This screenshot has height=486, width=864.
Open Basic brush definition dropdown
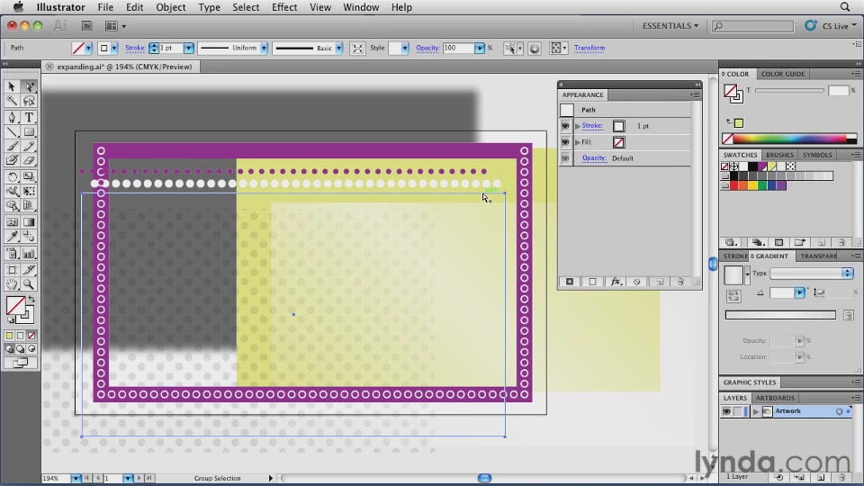[x=339, y=49]
